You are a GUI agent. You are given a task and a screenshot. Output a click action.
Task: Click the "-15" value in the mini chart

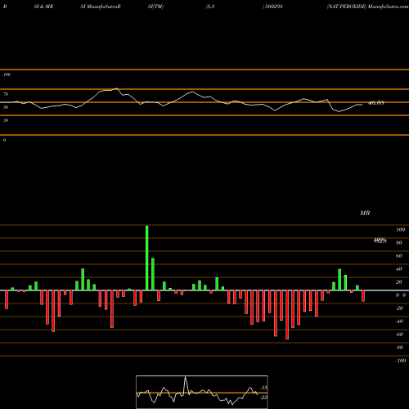[264, 388]
